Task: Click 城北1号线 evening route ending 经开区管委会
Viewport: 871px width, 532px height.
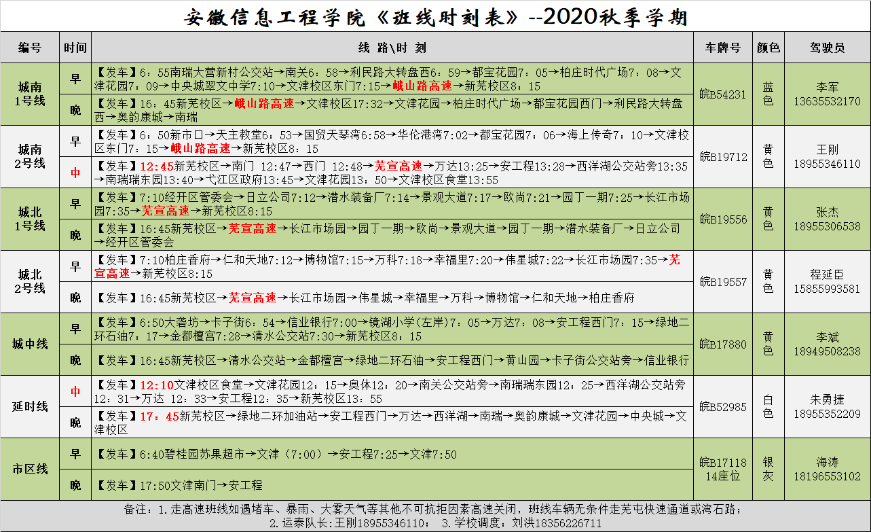Action: tap(392, 235)
